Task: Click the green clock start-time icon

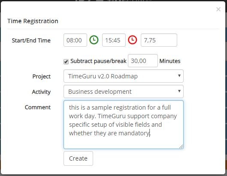Action: [94, 40]
